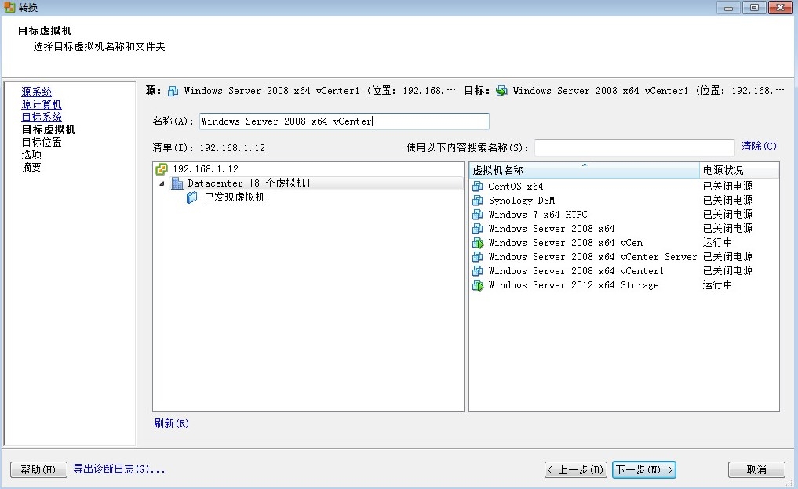Click the 转换 window title icon
The height and width of the screenshot is (489, 798).
pyautogui.click(x=9, y=7)
